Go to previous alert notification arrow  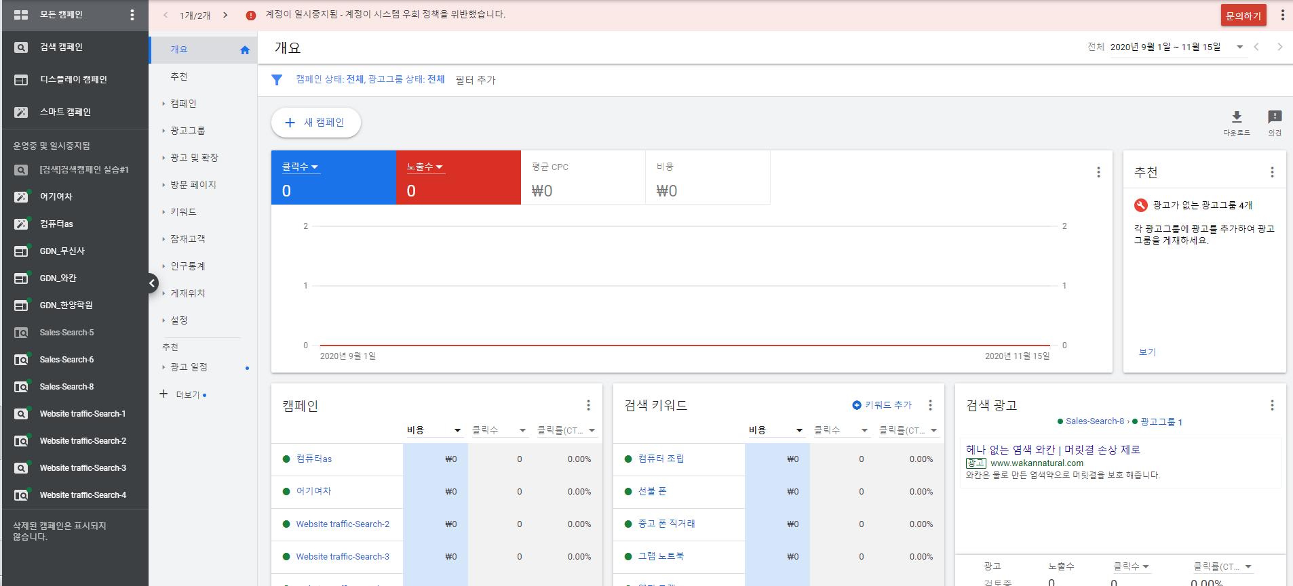click(x=166, y=15)
